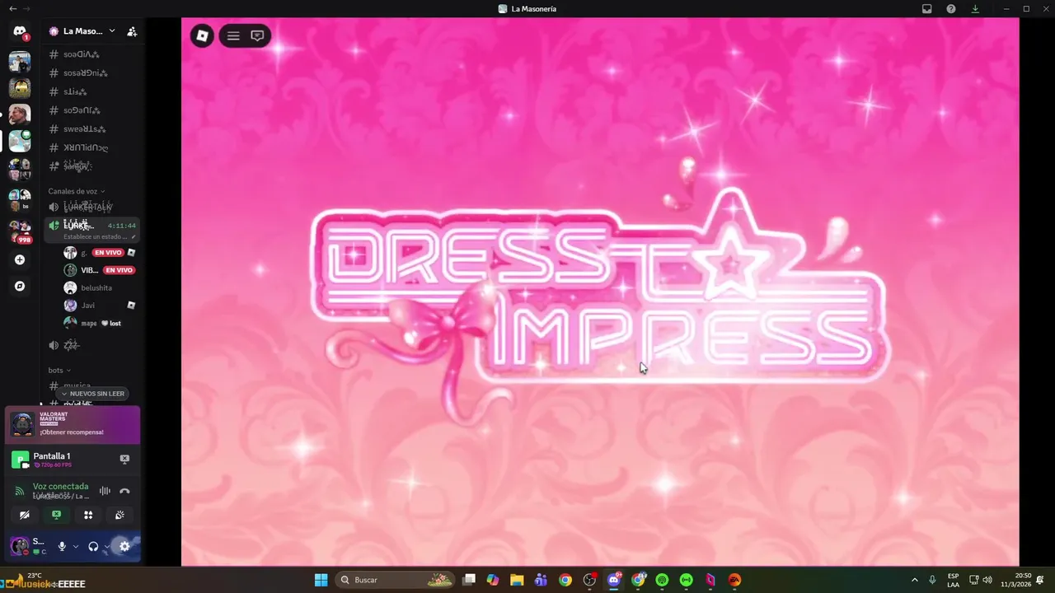Add a server with plus icon

(x=20, y=259)
